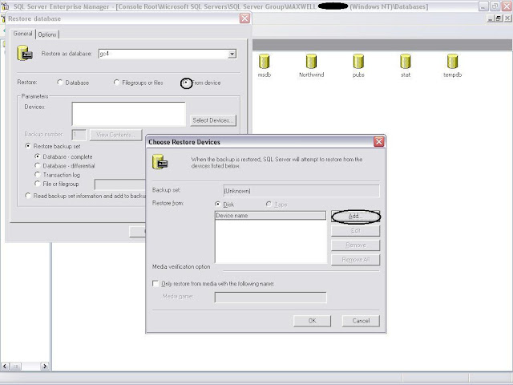Screen dimensions: 513x385
Task: Select File or filegroup option
Action: tap(38, 184)
